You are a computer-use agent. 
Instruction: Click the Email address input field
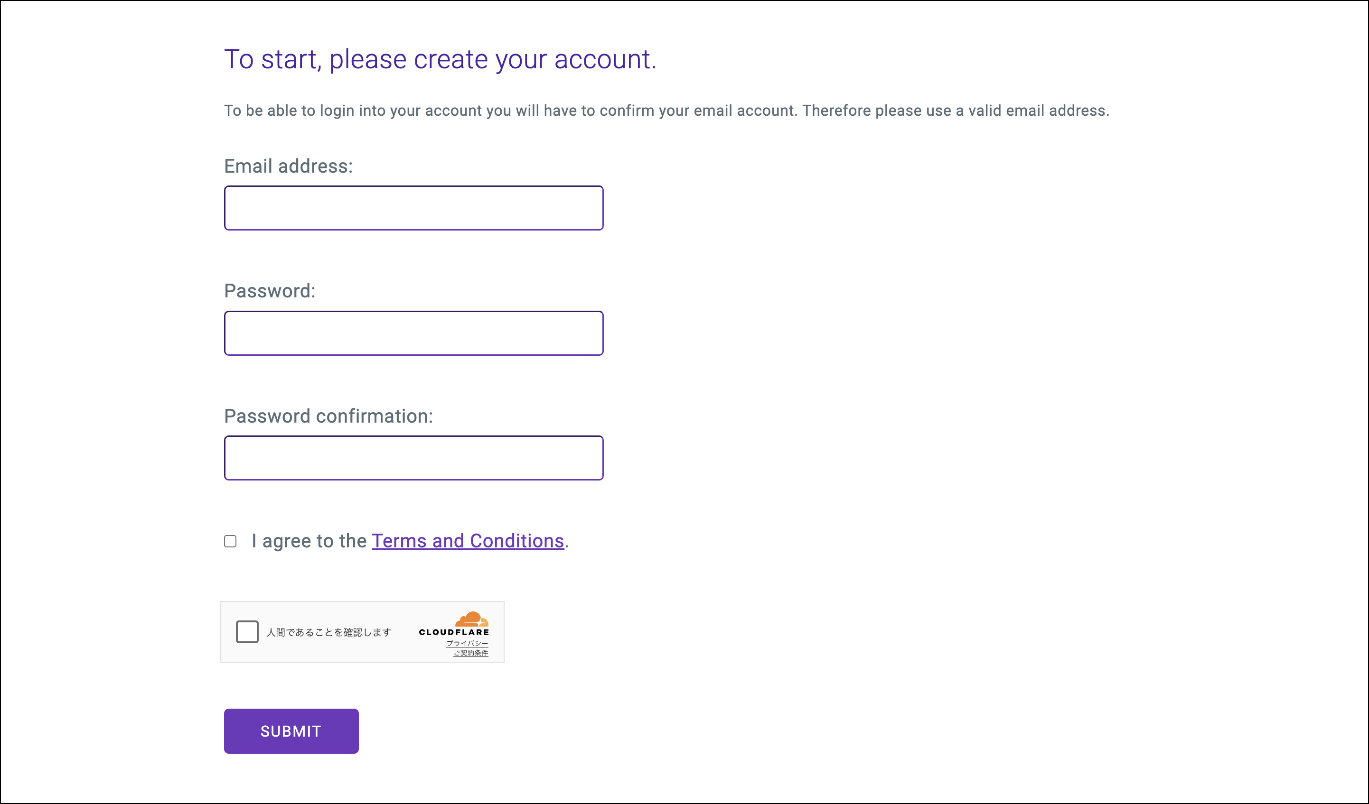point(413,208)
